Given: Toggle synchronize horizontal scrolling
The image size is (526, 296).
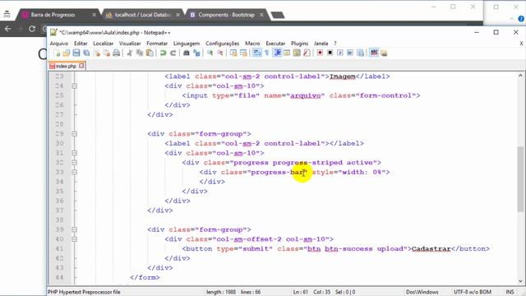Looking at the screenshot, I should 243,53.
